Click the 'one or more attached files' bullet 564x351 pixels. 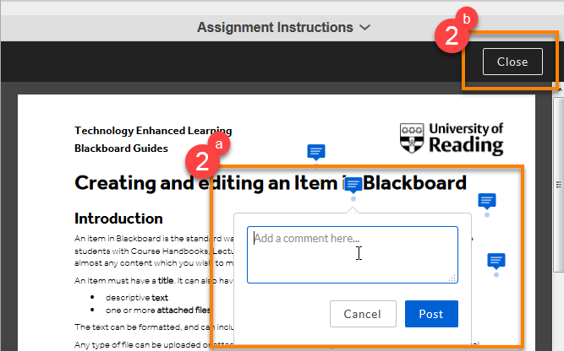click(x=158, y=310)
